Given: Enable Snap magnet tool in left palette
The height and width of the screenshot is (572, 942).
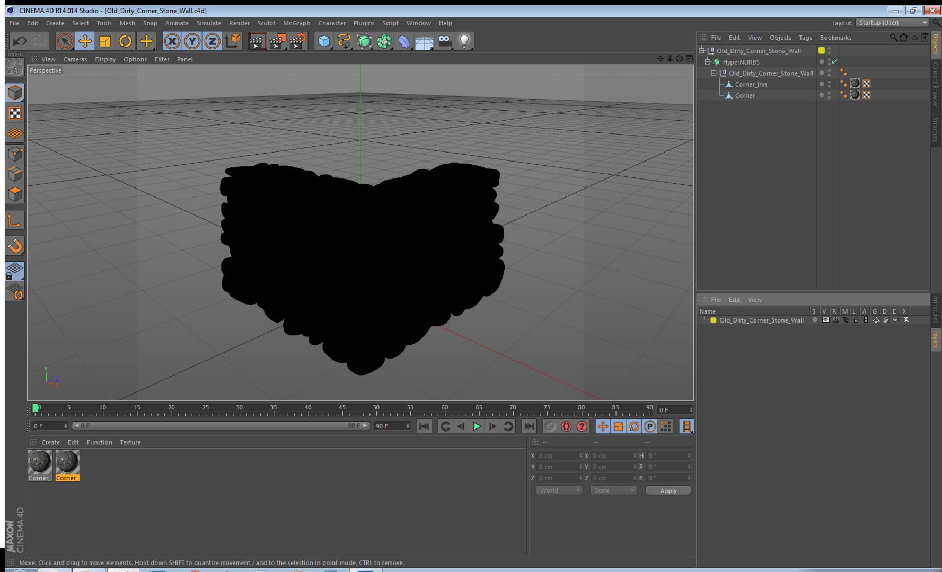Looking at the screenshot, I should [x=15, y=246].
